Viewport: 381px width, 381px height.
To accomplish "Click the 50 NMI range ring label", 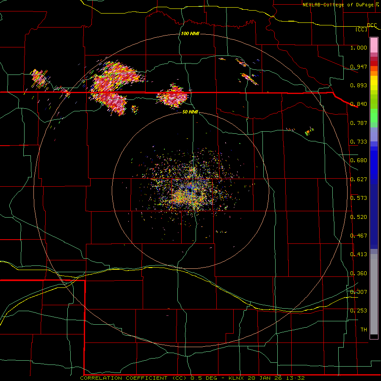I will [190, 112].
